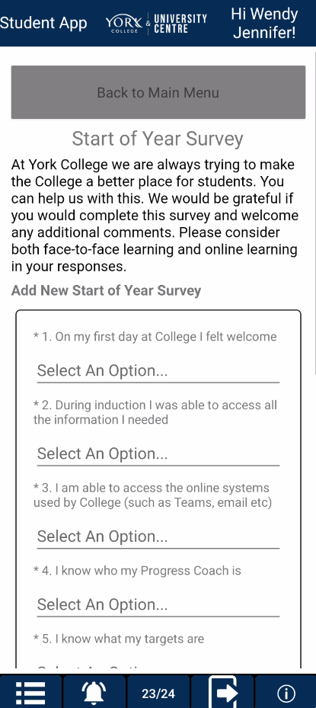Click Add New Start of Year Survey label
316x708 pixels.
click(x=106, y=290)
